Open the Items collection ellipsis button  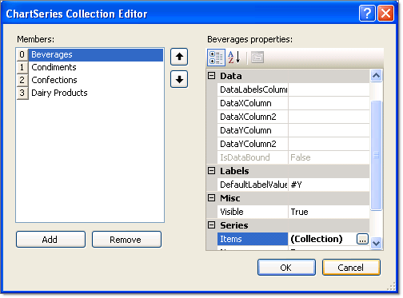[x=362, y=239]
